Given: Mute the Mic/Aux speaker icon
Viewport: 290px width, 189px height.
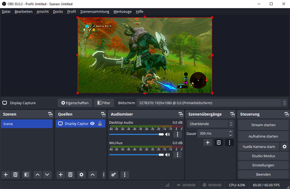Looking at the screenshot, I should [168, 154].
